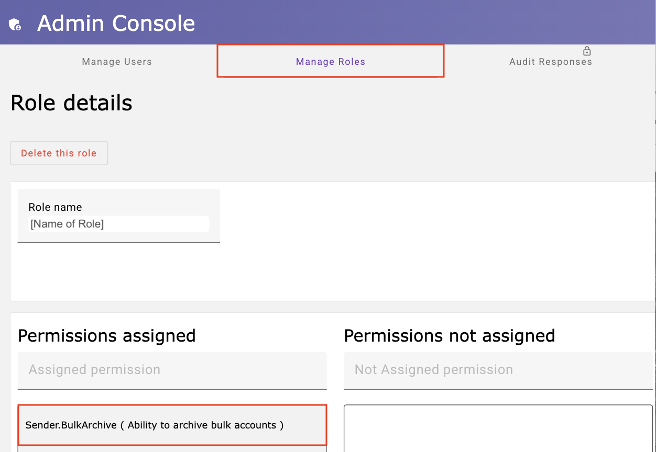Click the empty not-assigned permissions list box
656x452 pixels.
498,428
